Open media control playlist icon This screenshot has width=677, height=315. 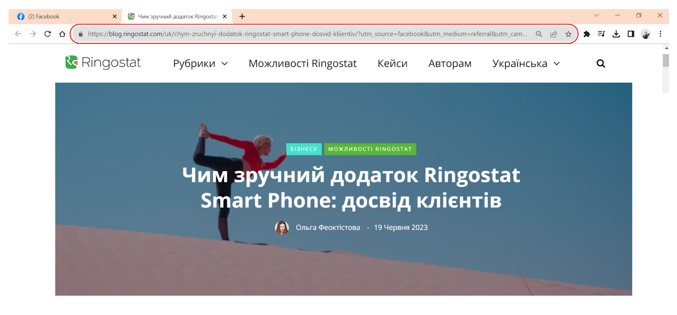(601, 34)
